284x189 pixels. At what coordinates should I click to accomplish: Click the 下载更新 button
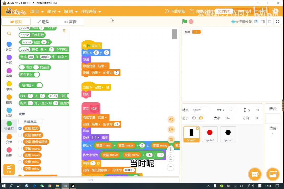point(175,11)
